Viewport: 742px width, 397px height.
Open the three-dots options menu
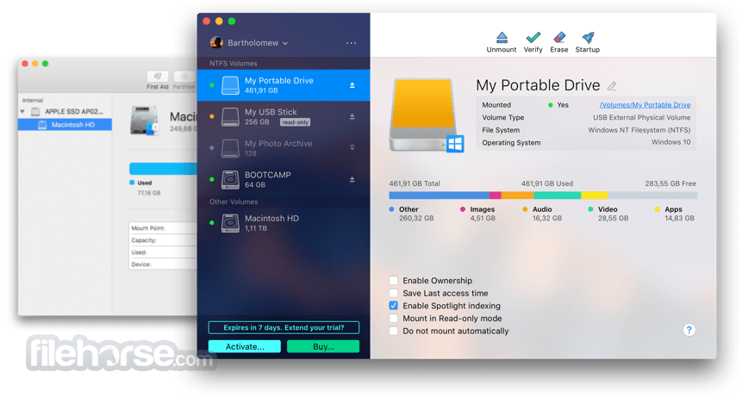click(351, 43)
